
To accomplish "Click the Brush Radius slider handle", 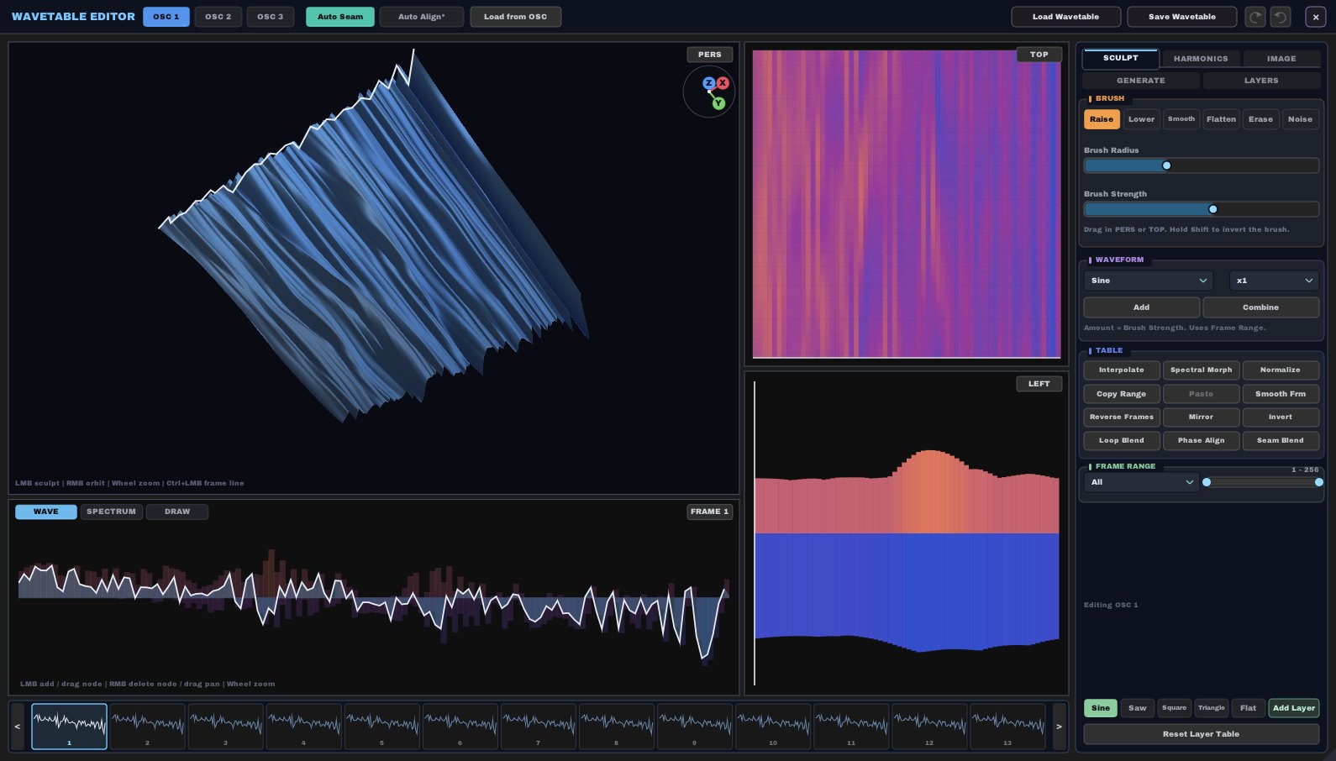I will coord(1166,165).
